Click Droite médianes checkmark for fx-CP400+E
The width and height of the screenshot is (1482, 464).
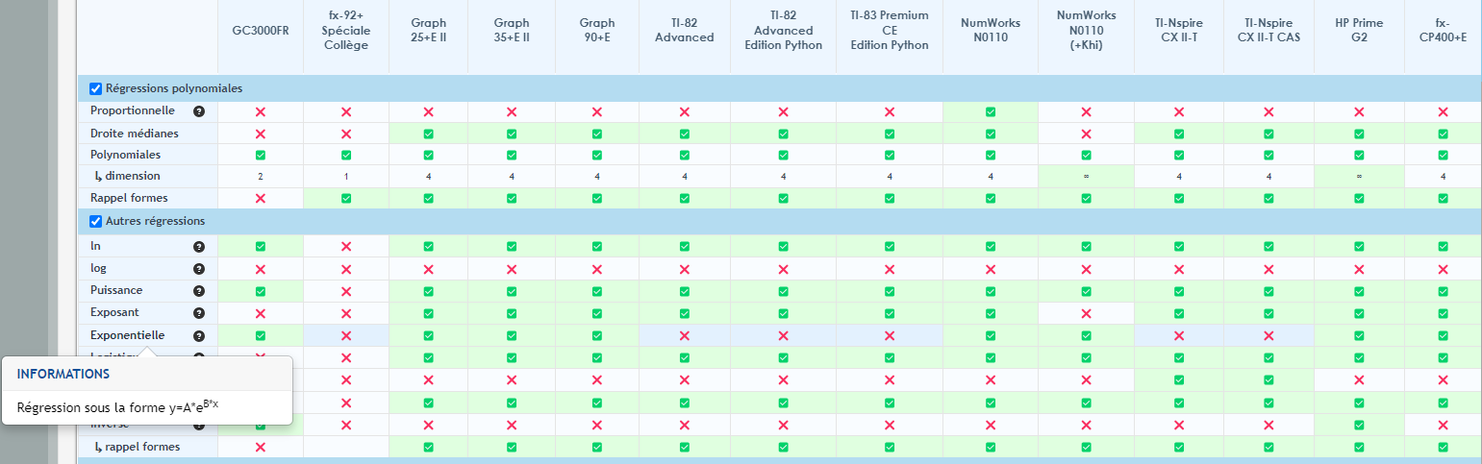click(1443, 134)
